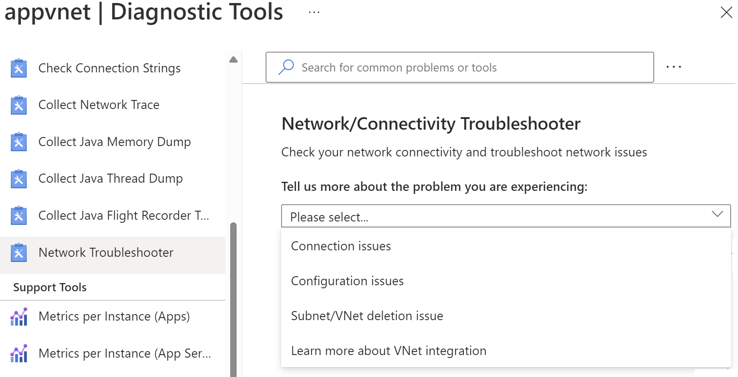Screen dimensions: 738x377
Task: Click the Java Flight Recorder tool icon
Action: (19, 216)
